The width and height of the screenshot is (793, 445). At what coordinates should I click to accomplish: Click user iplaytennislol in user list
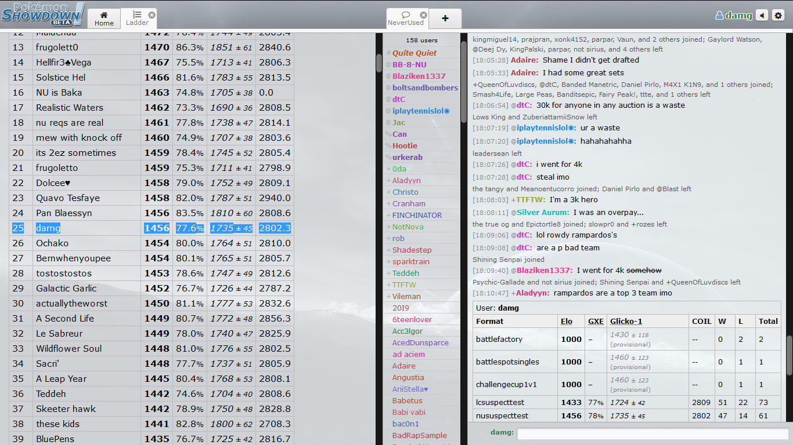(421, 111)
